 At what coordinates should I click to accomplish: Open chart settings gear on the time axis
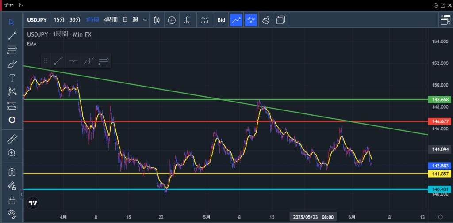[441, 217]
